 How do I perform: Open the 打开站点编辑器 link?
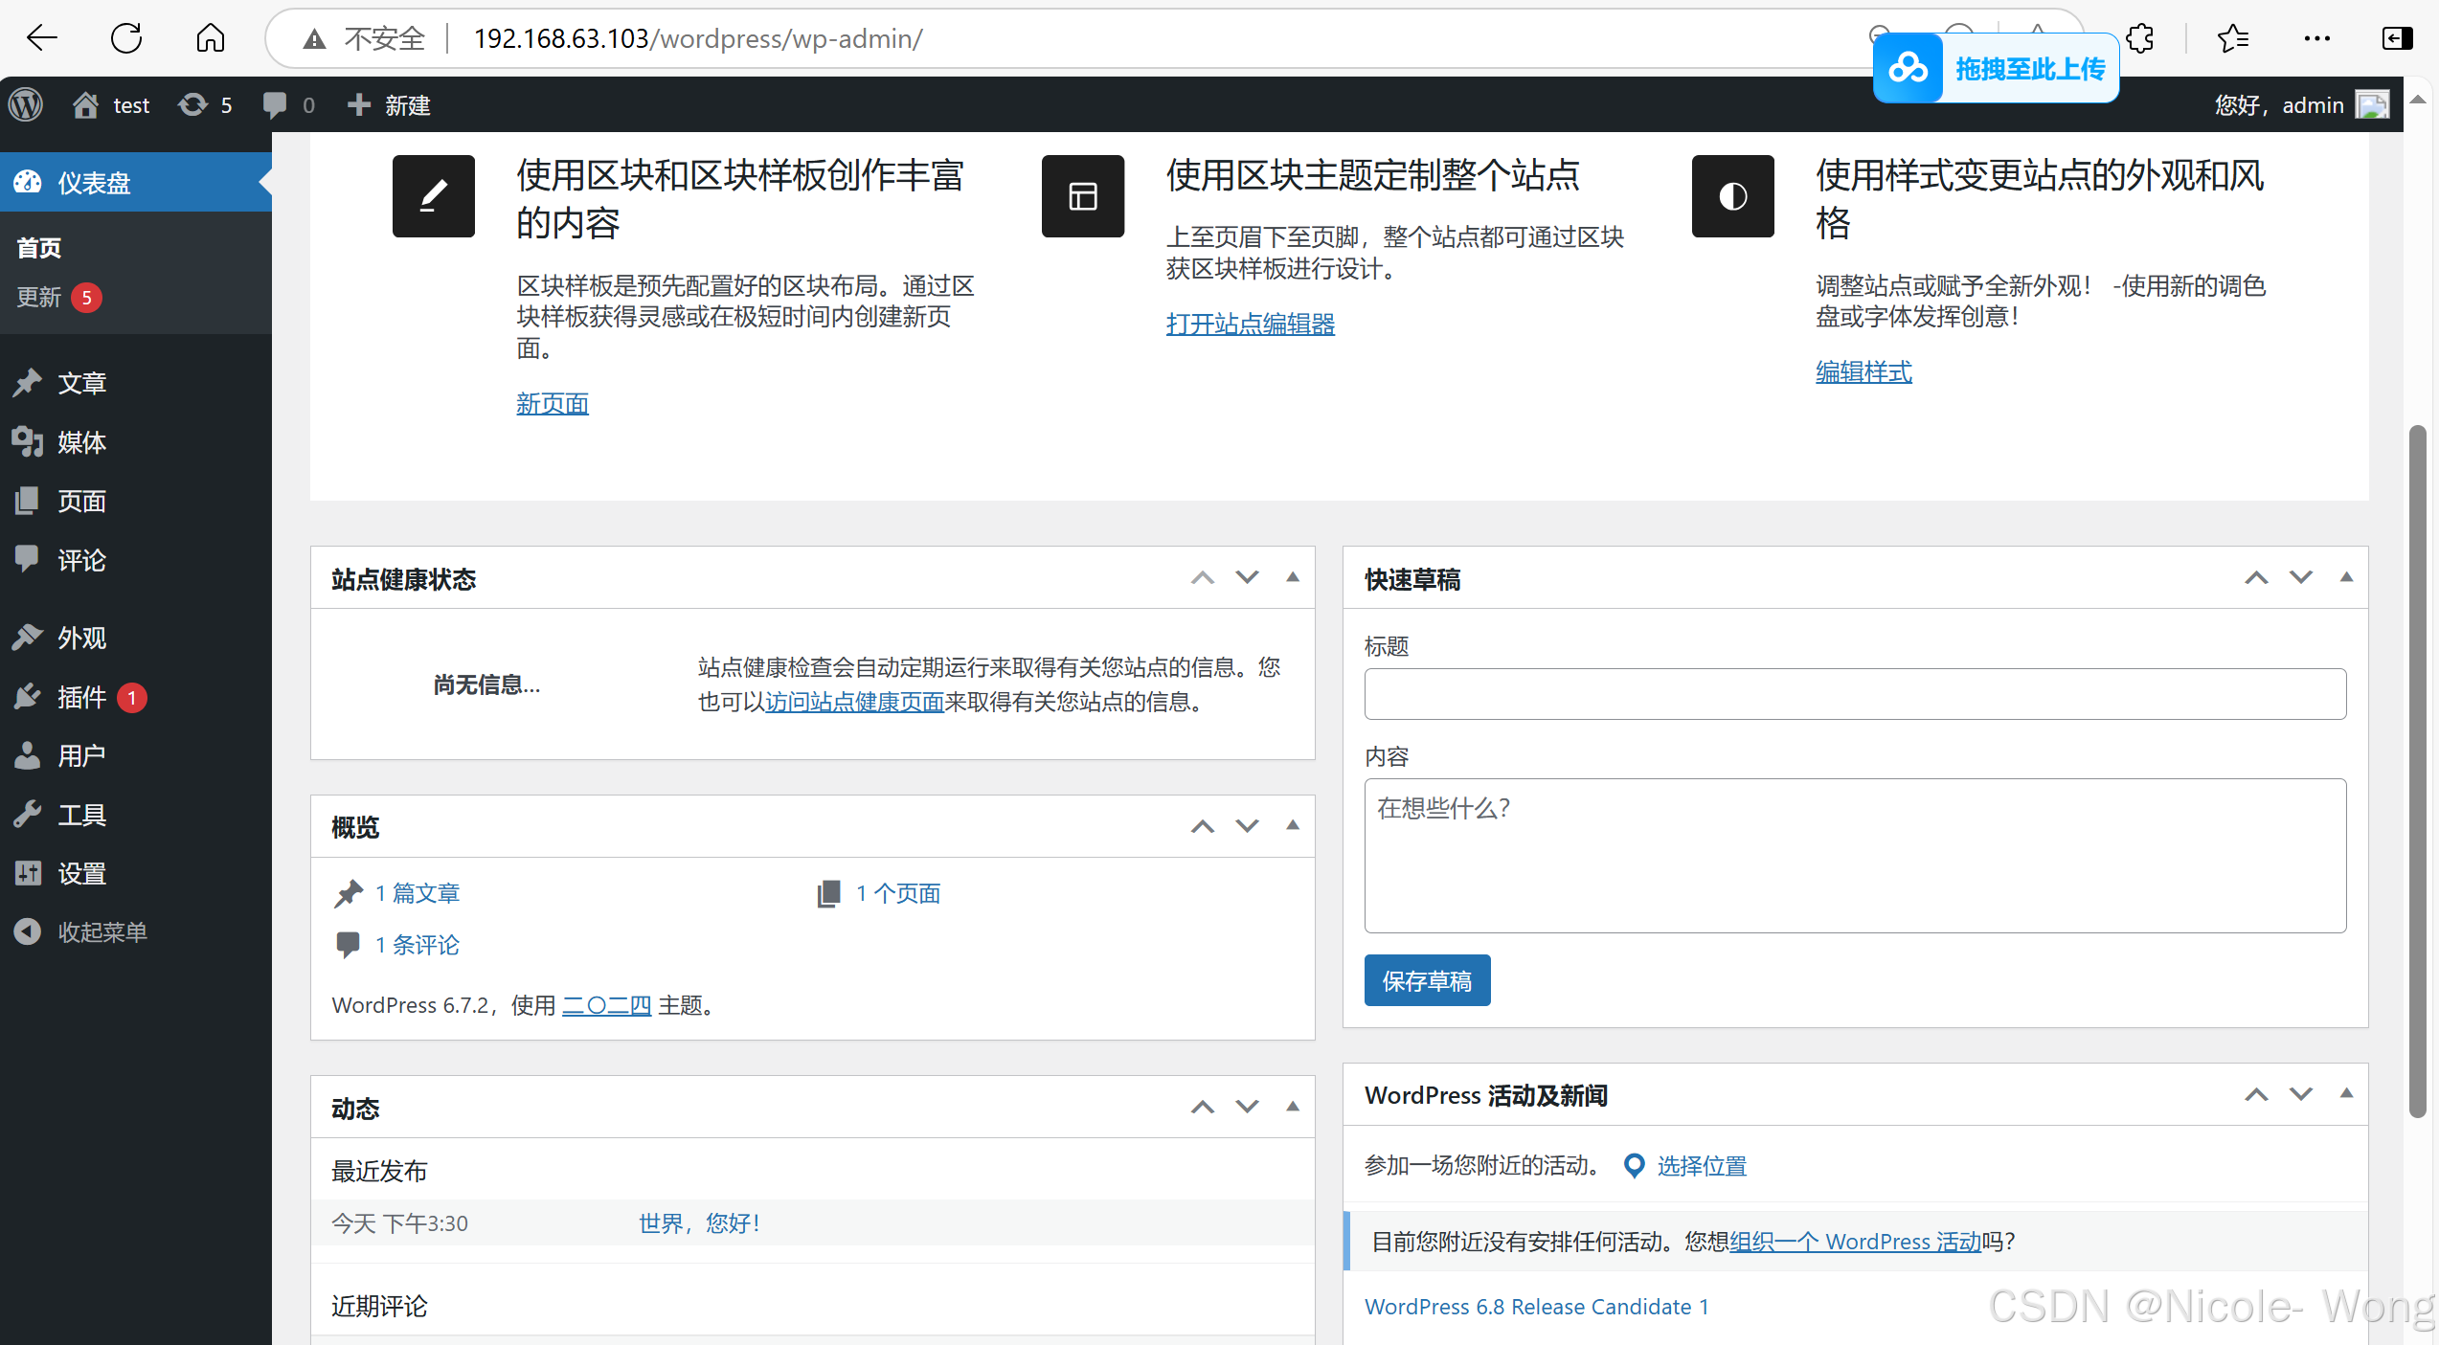point(1250,324)
